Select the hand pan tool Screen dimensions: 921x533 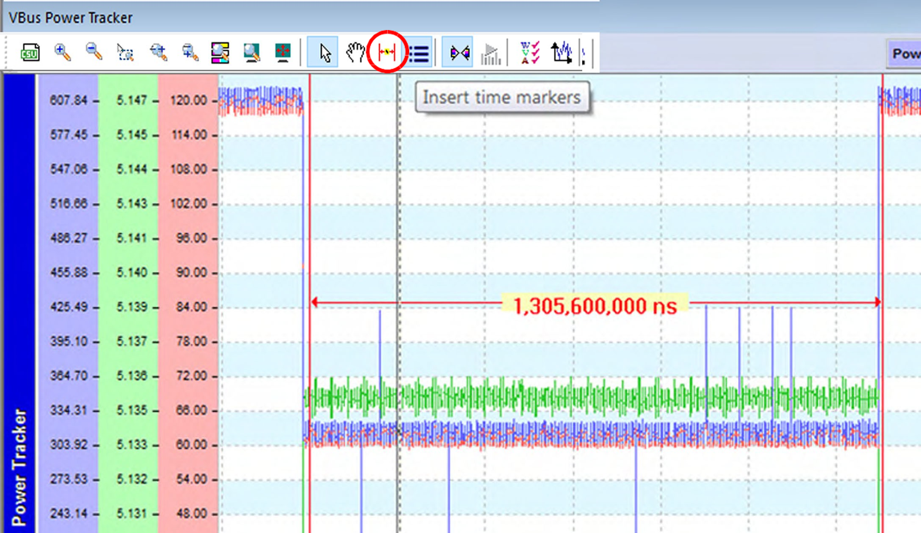pos(355,52)
